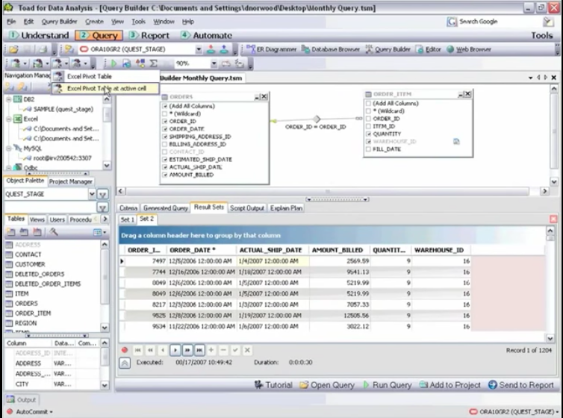
Task: Check Add All Columns in ORDER_ITEM
Action: coord(368,103)
